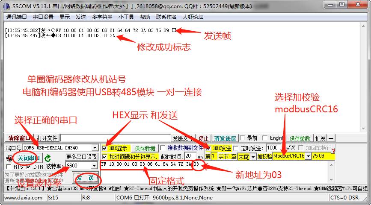Open the 多字符串 menu

pos(102,17)
